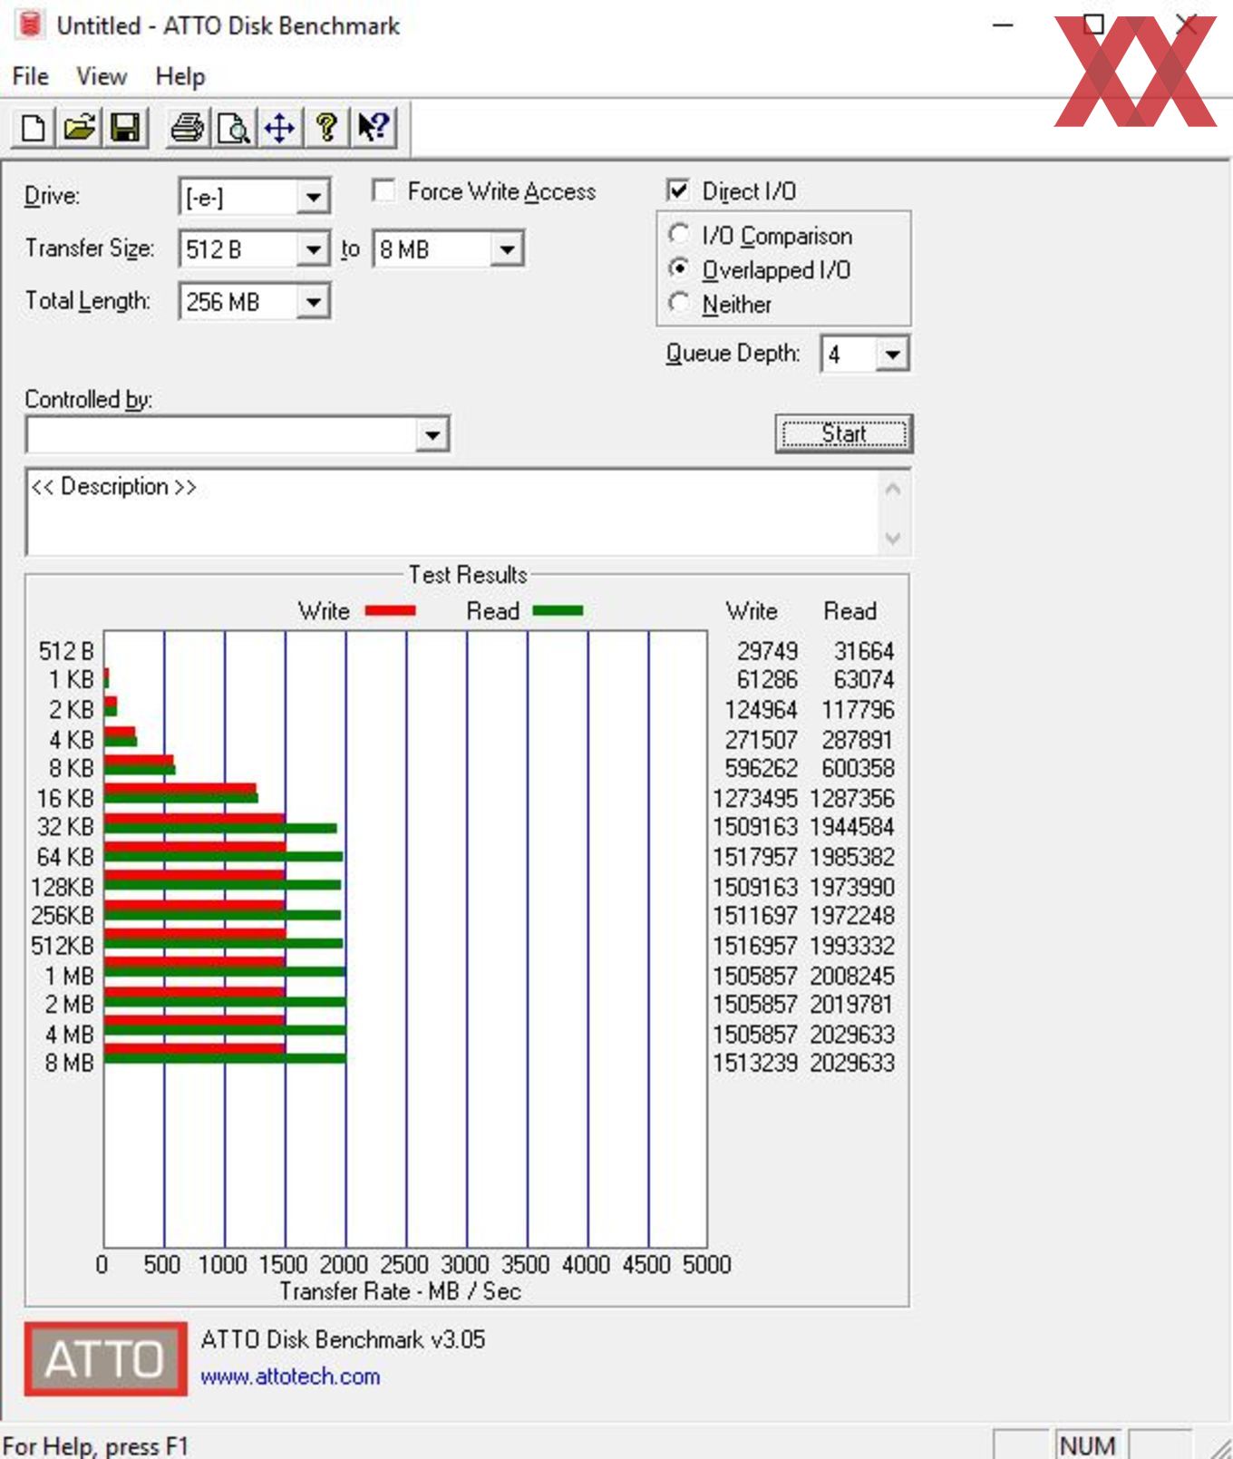Viewport: 1233px width, 1459px height.
Task: Expand the Transfer Size end dropdown 8 MB
Action: pos(507,249)
